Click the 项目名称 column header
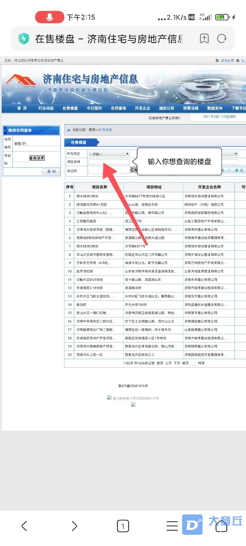 [100, 187]
